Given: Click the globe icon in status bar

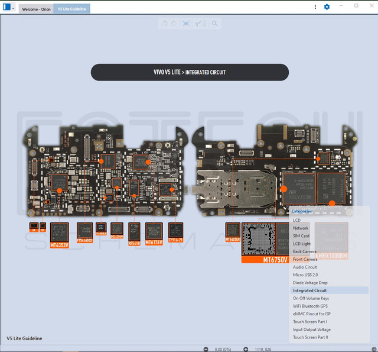Looking at the screenshot, I should click(374, 349).
